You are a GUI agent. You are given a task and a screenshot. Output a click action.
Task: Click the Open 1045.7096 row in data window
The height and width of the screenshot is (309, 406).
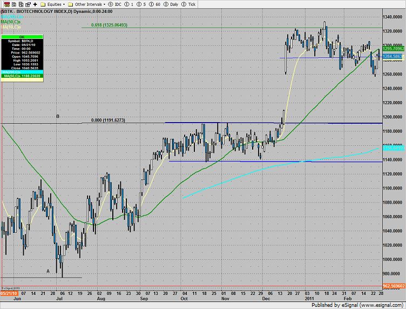[x=22, y=57]
